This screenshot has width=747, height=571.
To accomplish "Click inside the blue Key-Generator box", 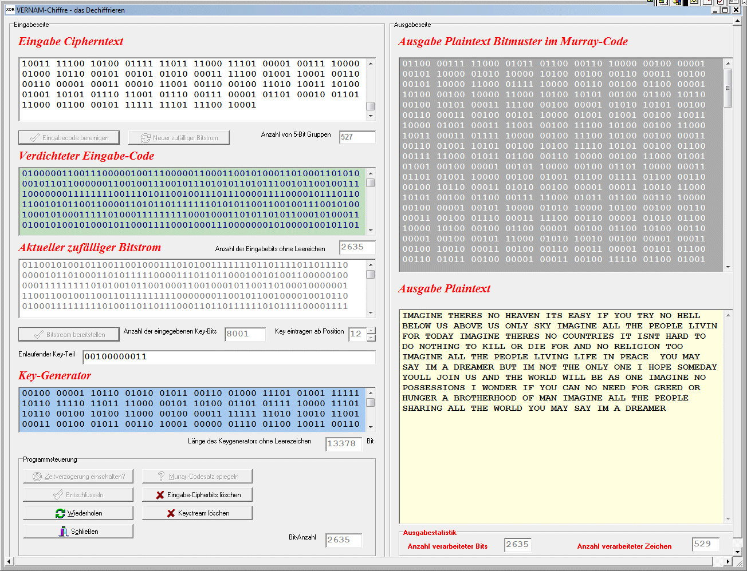I will point(192,410).
